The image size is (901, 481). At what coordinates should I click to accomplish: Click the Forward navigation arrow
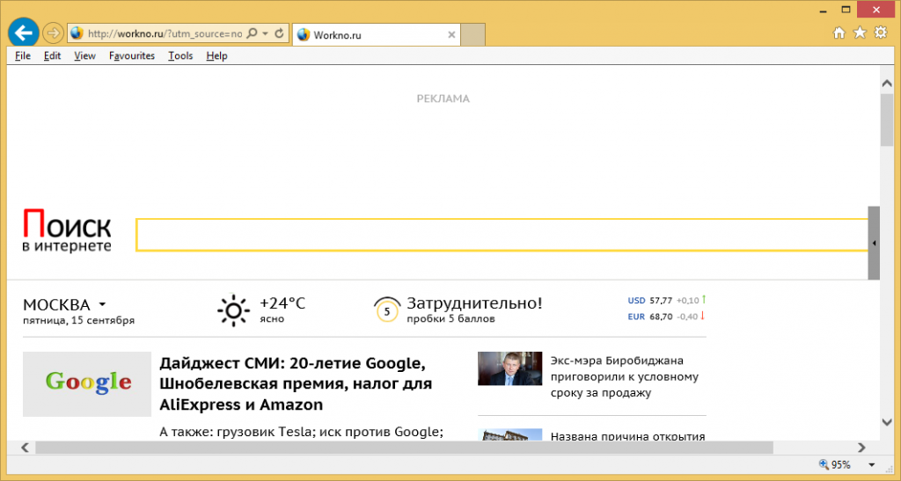pyautogui.click(x=52, y=33)
